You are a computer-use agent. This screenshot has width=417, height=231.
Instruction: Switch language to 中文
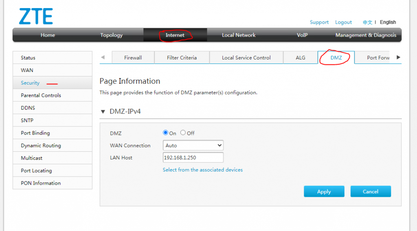coord(367,22)
